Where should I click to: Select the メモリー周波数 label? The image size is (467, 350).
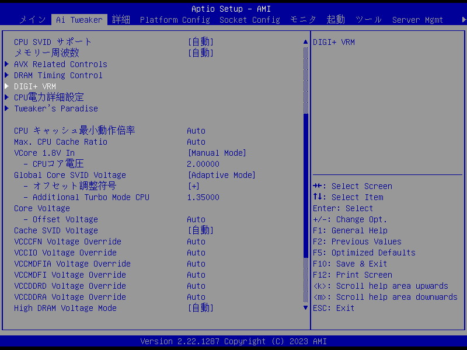pos(47,53)
